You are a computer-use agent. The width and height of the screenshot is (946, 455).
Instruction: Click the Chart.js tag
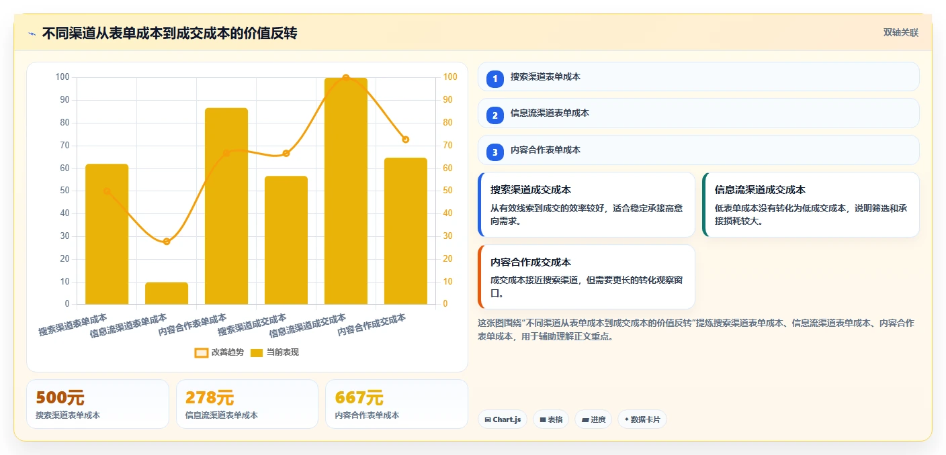[x=503, y=419]
